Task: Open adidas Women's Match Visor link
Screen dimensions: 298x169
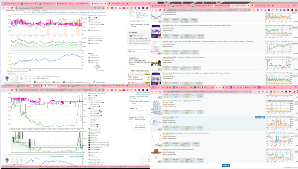Action: tap(170, 117)
